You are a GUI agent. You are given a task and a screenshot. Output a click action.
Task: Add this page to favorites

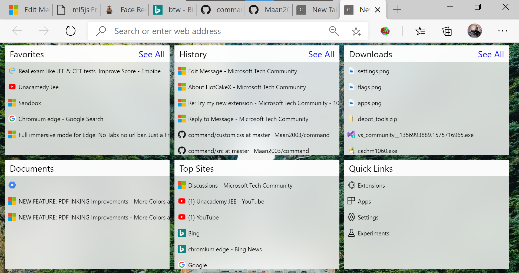coord(356,31)
